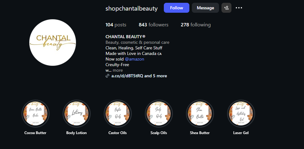The height and width of the screenshot is (149, 304).
Task: Open the Cocoa Butter story highlight
Action: pos(36,114)
